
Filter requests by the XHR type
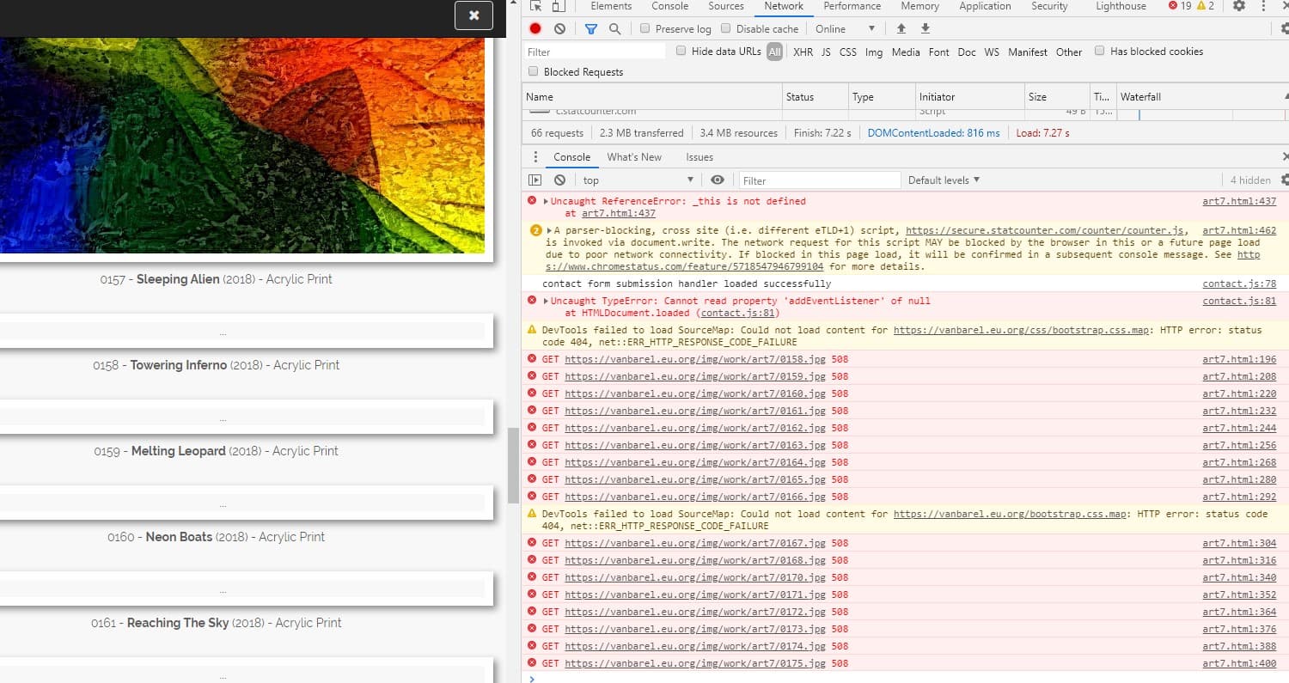tap(803, 52)
